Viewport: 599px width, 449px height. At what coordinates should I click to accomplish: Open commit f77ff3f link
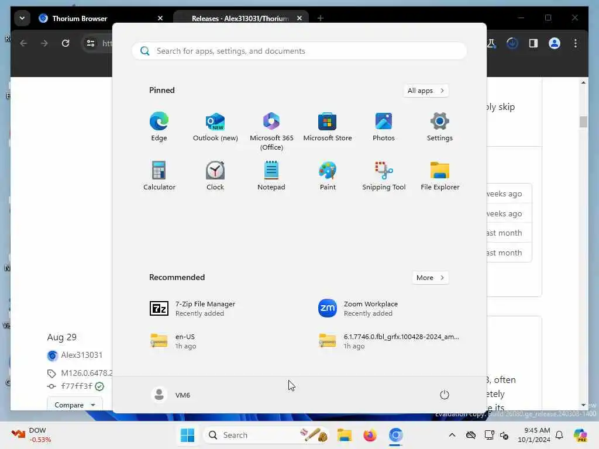[77, 386]
